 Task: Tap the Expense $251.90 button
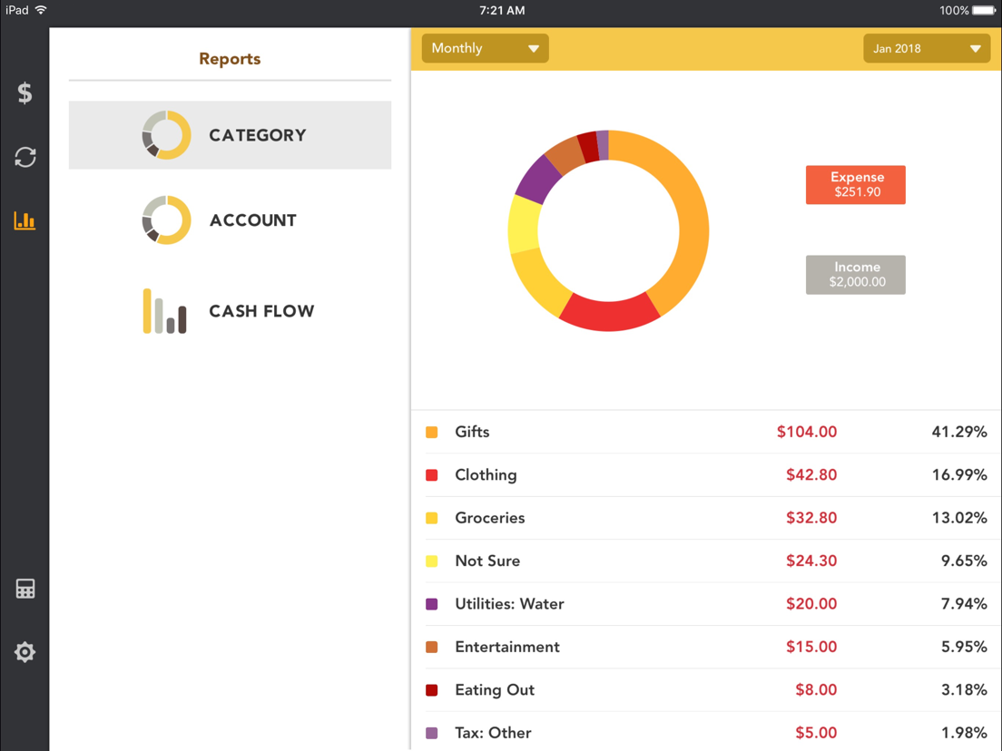[856, 184]
